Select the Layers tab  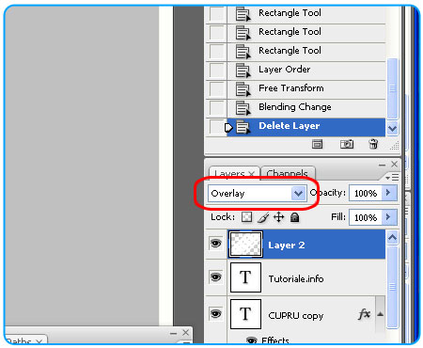click(x=234, y=173)
